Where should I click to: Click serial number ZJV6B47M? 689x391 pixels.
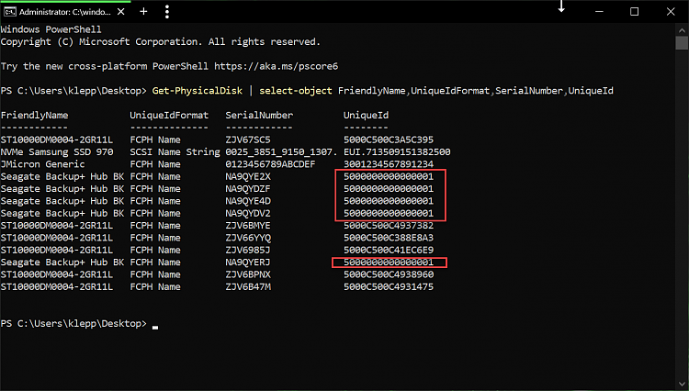[x=248, y=287]
